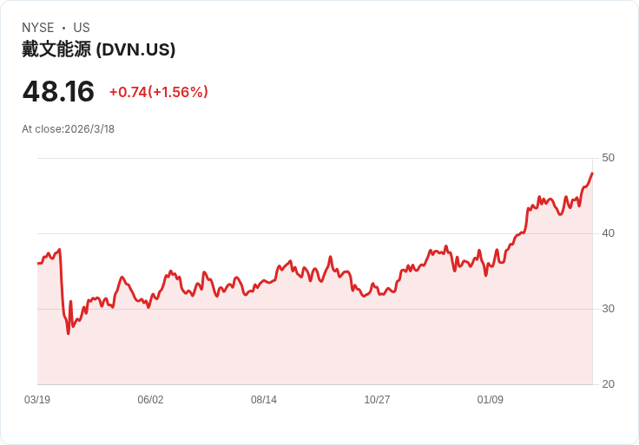The height and width of the screenshot is (445, 639).
Task: Click the 03/19 date axis label
Action: pyautogui.click(x=37, y=399)
